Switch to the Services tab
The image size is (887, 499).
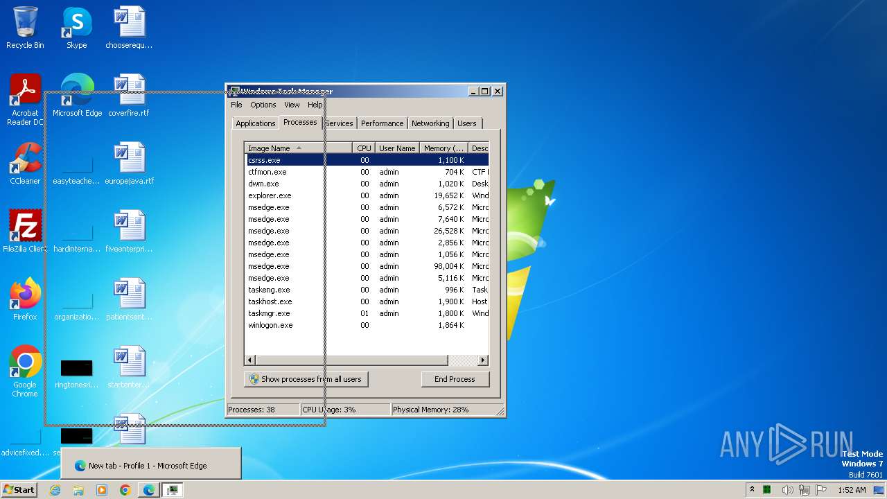(339, 123)
